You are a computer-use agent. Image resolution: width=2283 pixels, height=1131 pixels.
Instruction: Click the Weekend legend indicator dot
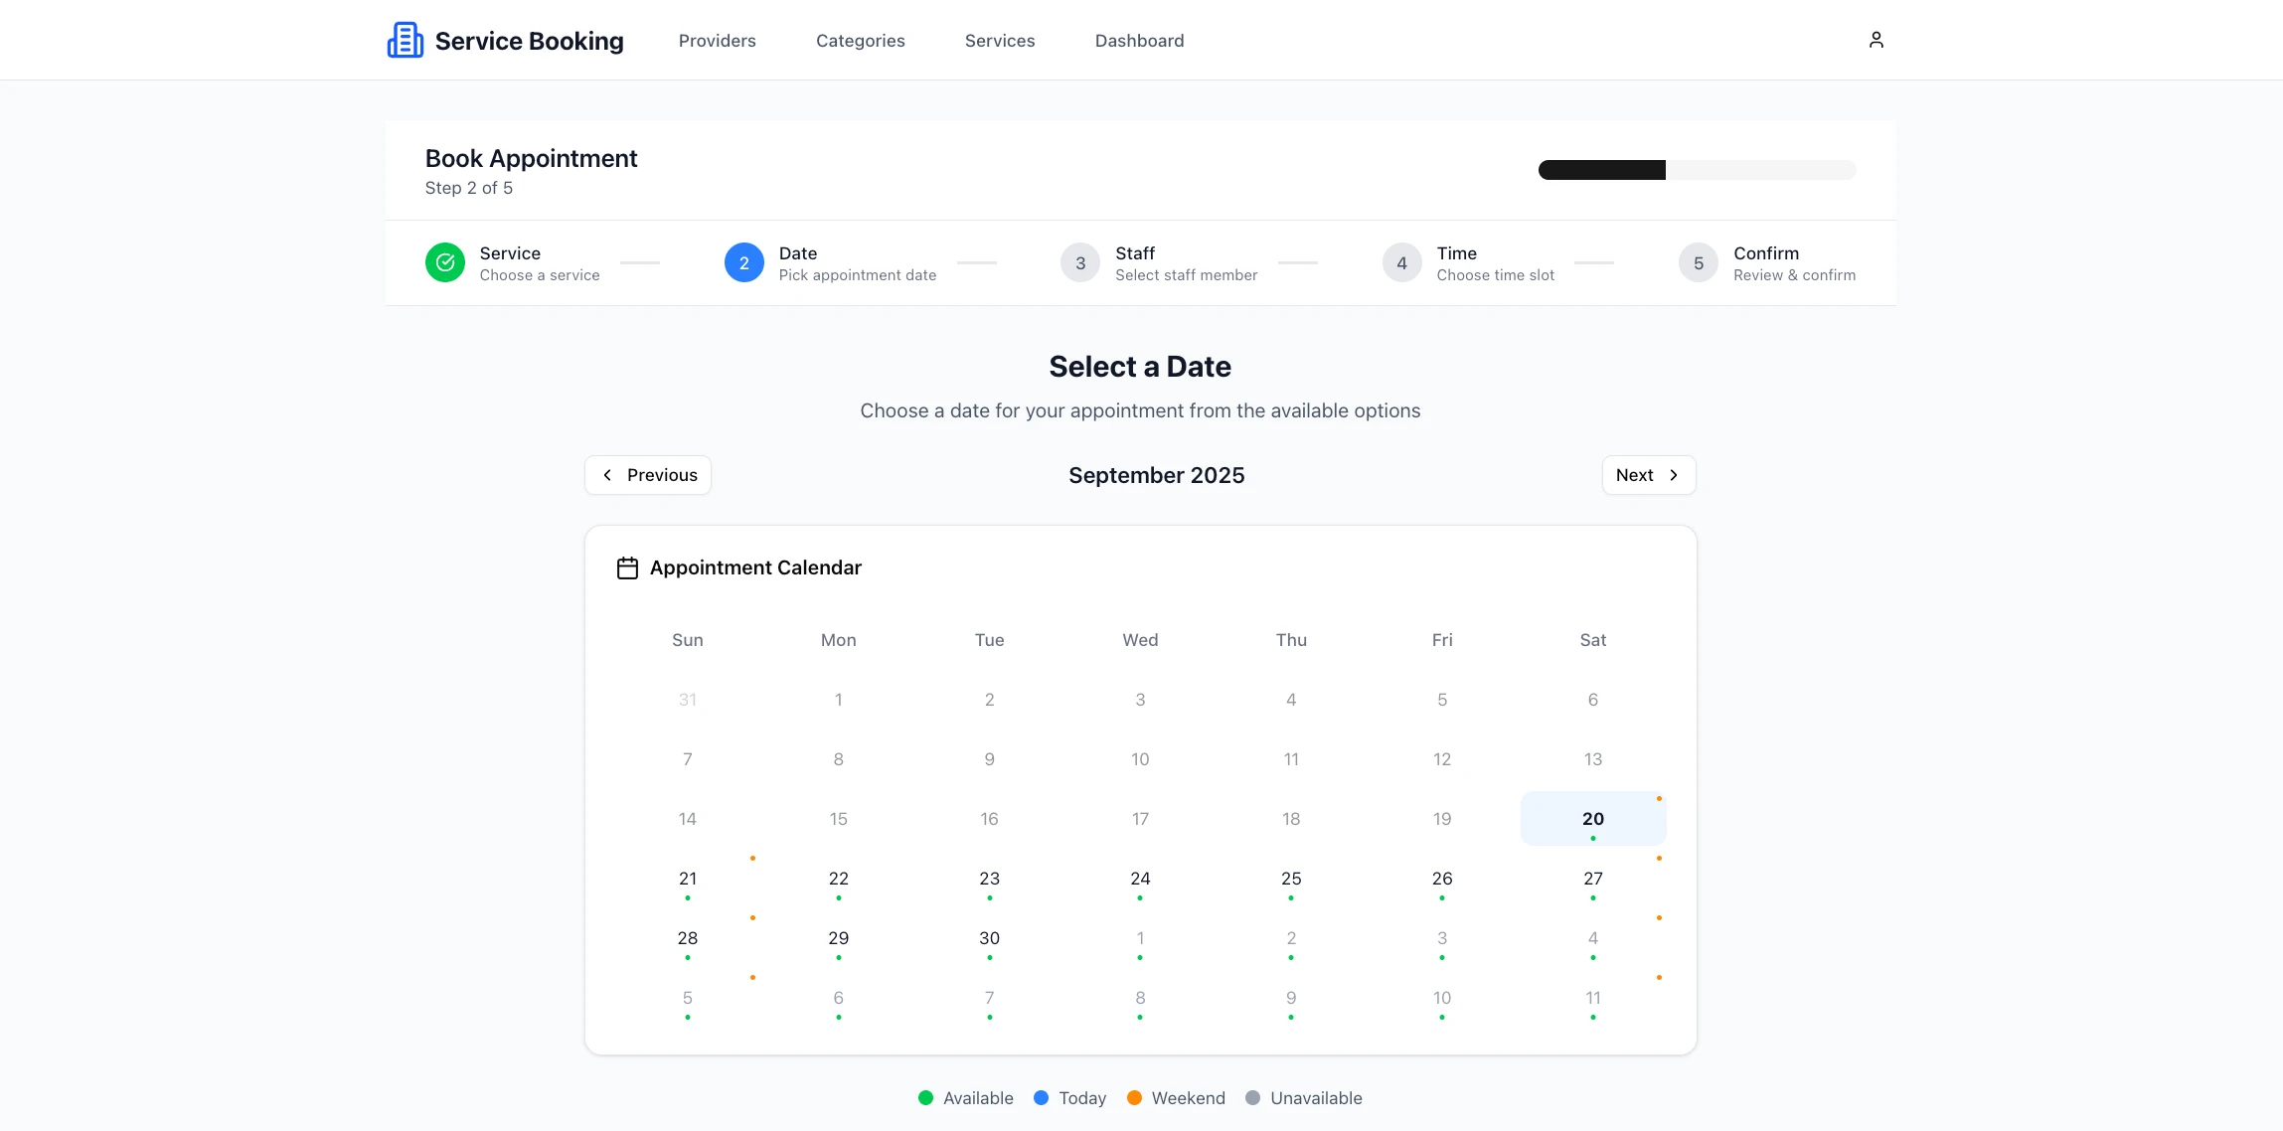[x=1134, y=1098]
